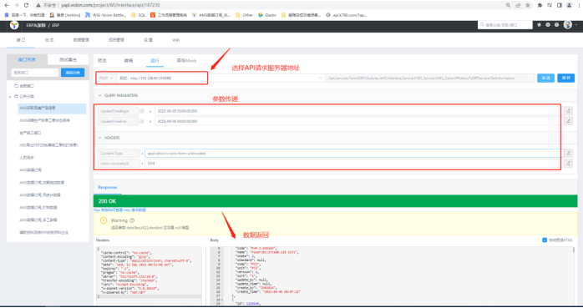Switch to the 预览 interface tab
The height and width of the screenshot is (308, 583).
coord(102,61)
